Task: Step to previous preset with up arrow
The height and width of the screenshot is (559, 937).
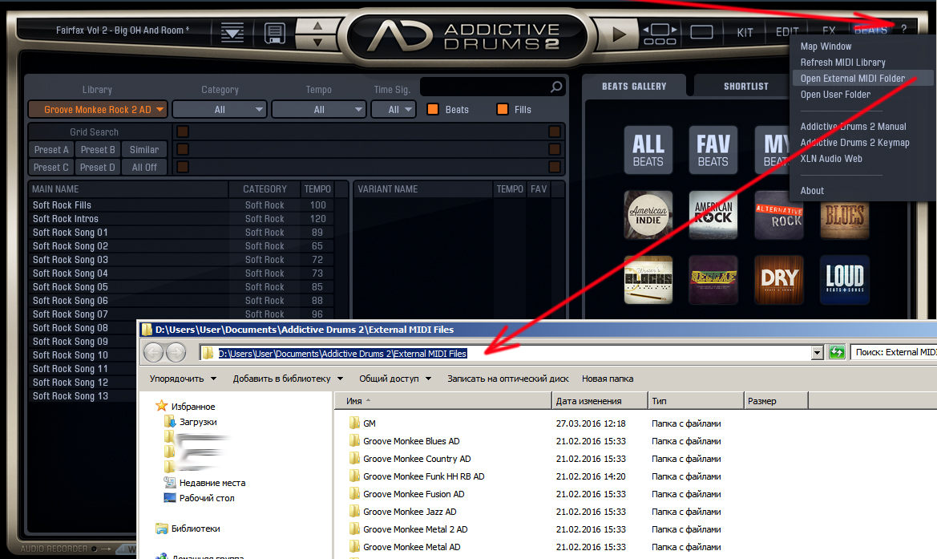Action: pyautogui.click(x=317, y=26)
